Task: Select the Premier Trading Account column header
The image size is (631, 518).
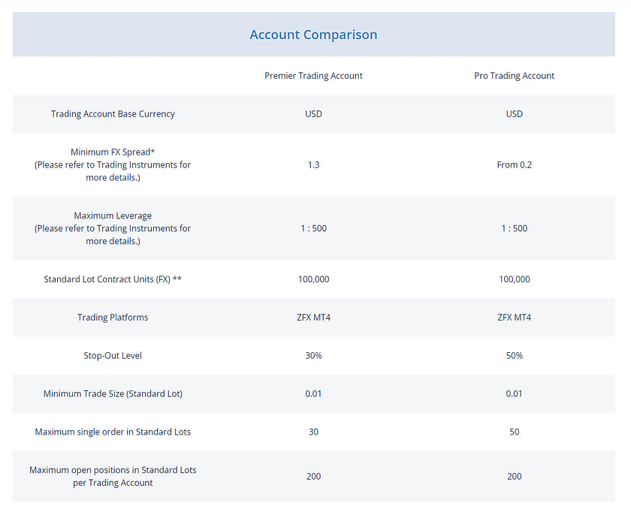Action: point(313,76)
